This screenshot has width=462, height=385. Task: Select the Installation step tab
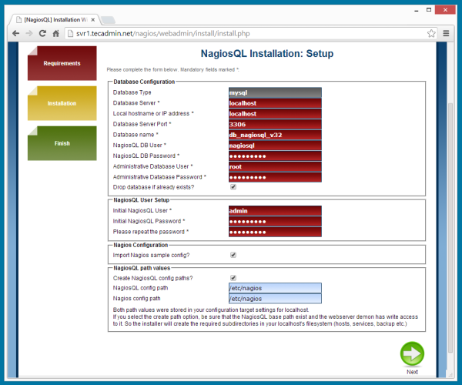click(62, 103)
